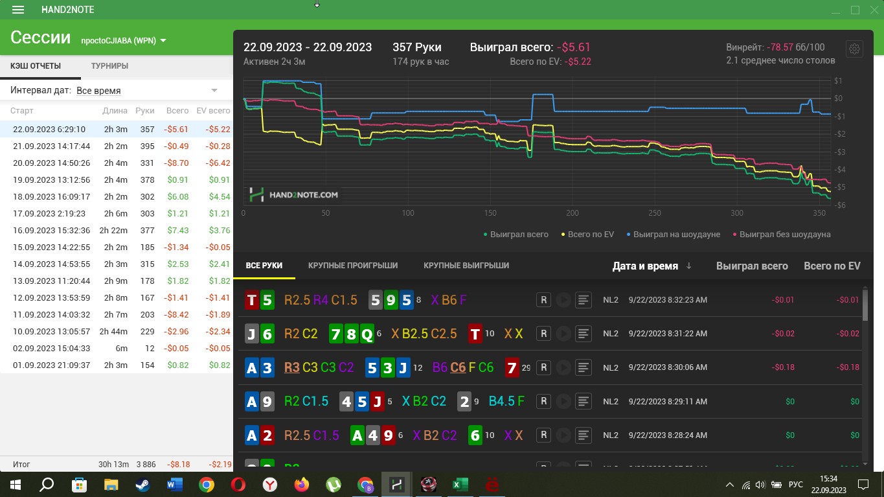The height and width of the screenshot is (497, 884).
Task: Open Opera browser from taskbar
Action: tap(238, 484)
